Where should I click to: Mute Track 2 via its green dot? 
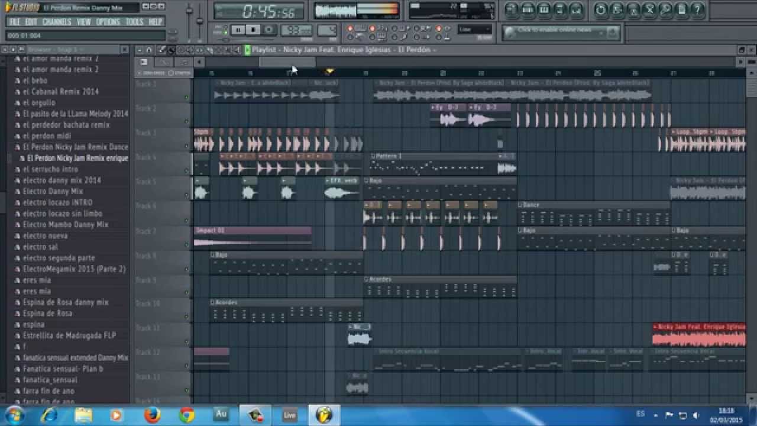(186, 122)
